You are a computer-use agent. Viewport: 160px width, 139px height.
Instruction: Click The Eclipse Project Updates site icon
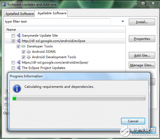tap(18, 68)
